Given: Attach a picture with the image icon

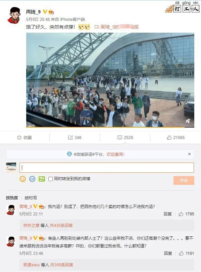Looking at the screenshot, I should tap(42, 179).
